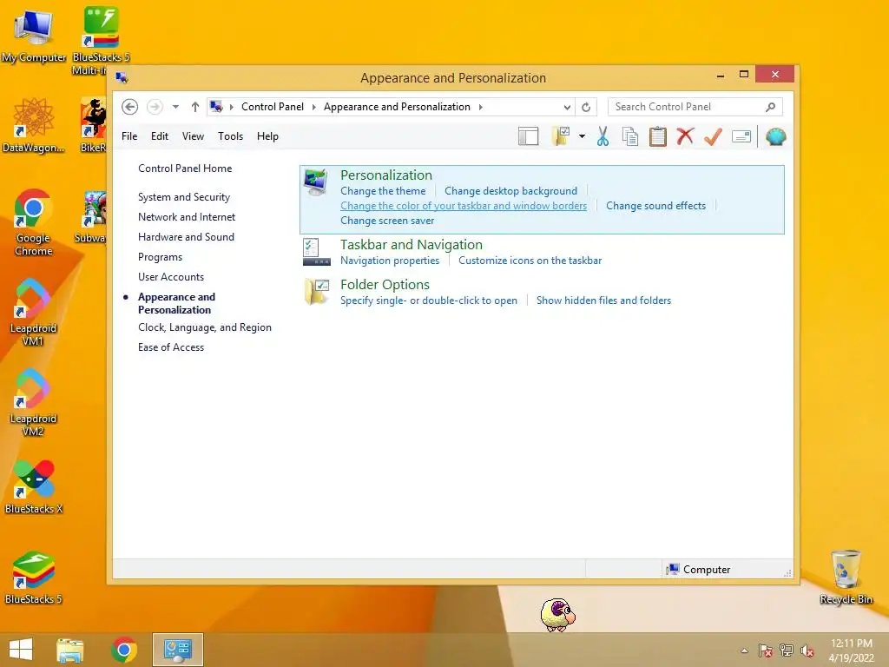
Task: Click the Forward navigation arrow
Action: 155,107
